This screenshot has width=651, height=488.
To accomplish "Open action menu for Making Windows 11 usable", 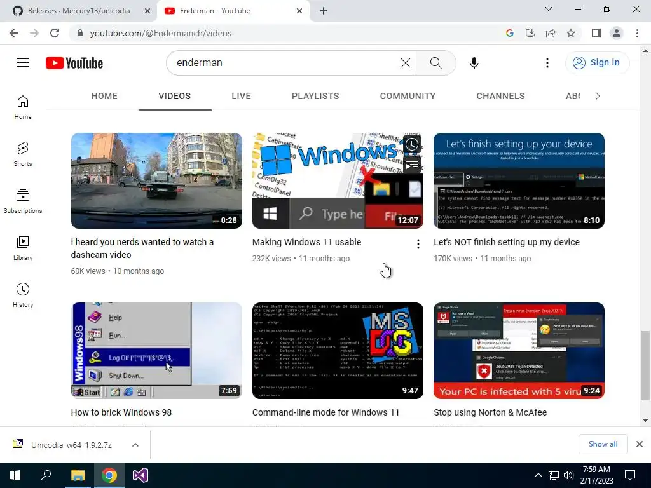I will 418,244.
